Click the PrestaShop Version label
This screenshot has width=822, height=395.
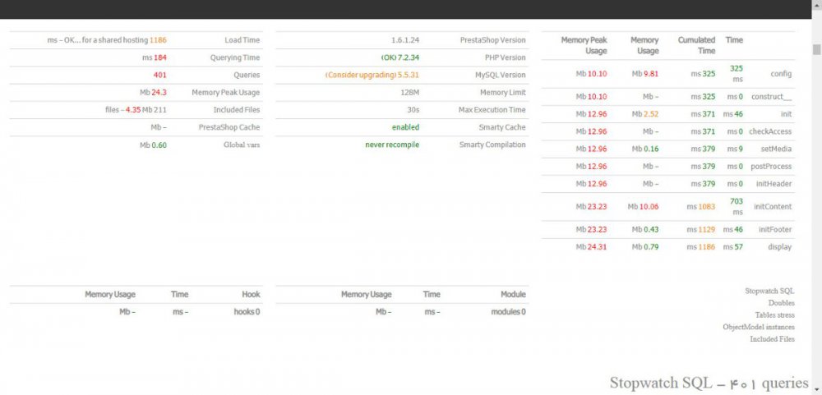click(492, 40)
